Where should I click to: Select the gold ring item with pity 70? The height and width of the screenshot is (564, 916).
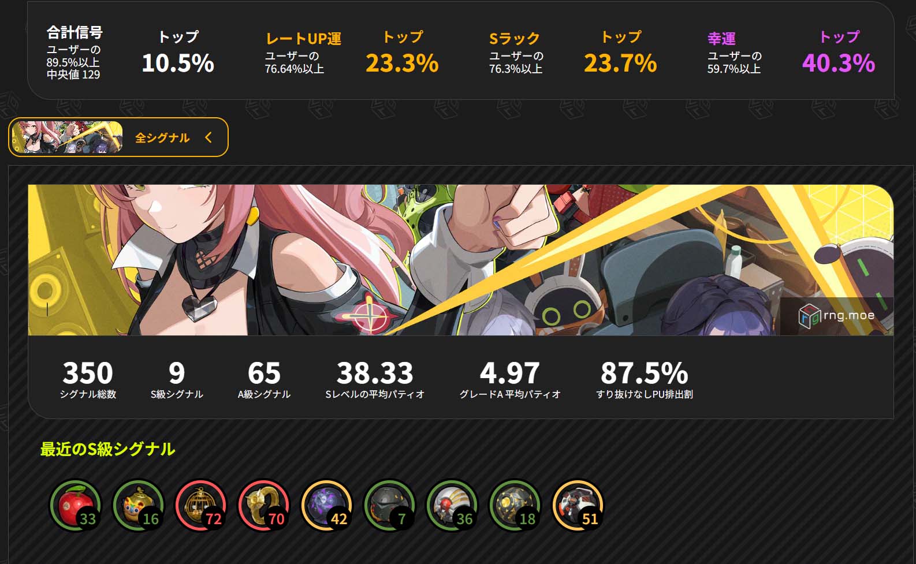point(265,506)
